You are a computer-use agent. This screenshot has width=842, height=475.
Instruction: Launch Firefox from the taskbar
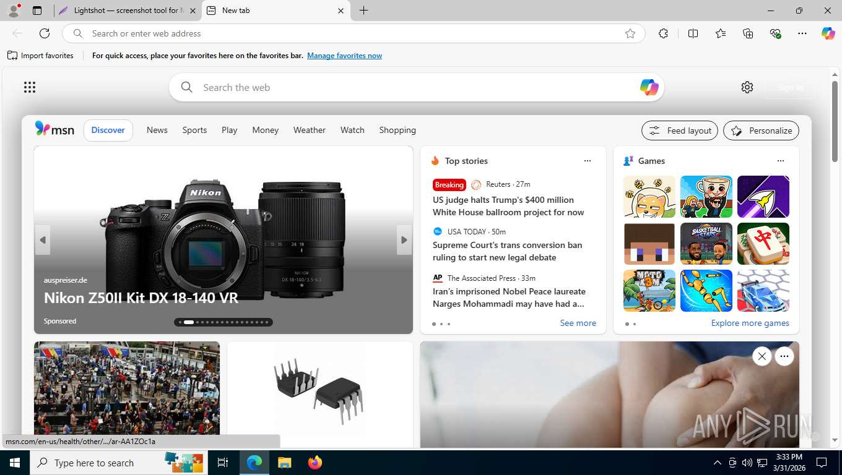click(315, 463)
